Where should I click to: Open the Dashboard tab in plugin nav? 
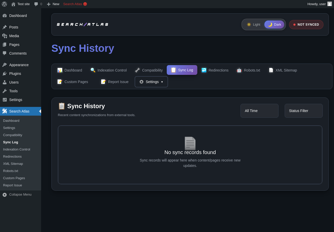coord(70,70)
